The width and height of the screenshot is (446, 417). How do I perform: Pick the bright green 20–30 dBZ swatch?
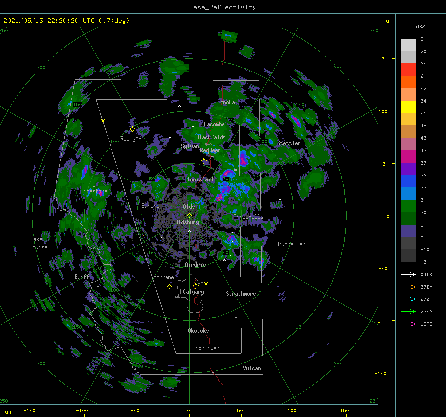(408, 206)
